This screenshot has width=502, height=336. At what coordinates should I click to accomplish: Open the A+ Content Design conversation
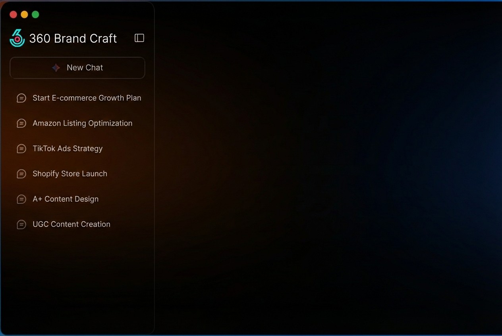coord(66,199)
